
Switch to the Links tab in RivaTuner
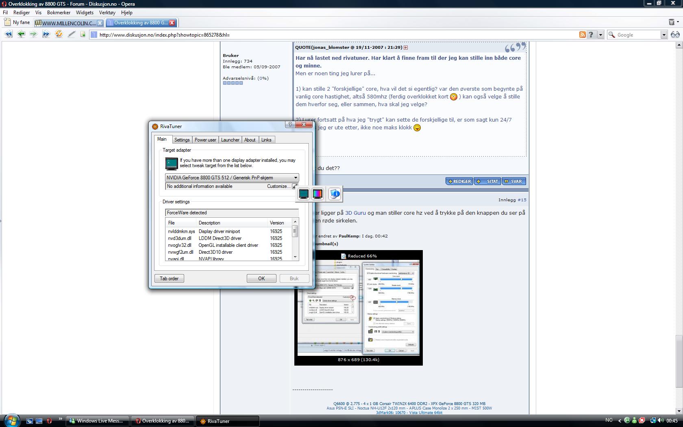point(266,140)
